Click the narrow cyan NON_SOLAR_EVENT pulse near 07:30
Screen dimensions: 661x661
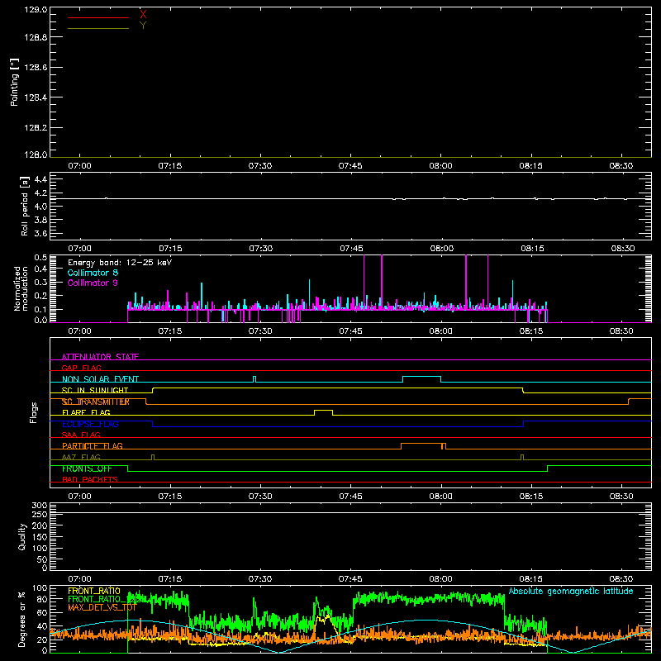pos(254,378)
